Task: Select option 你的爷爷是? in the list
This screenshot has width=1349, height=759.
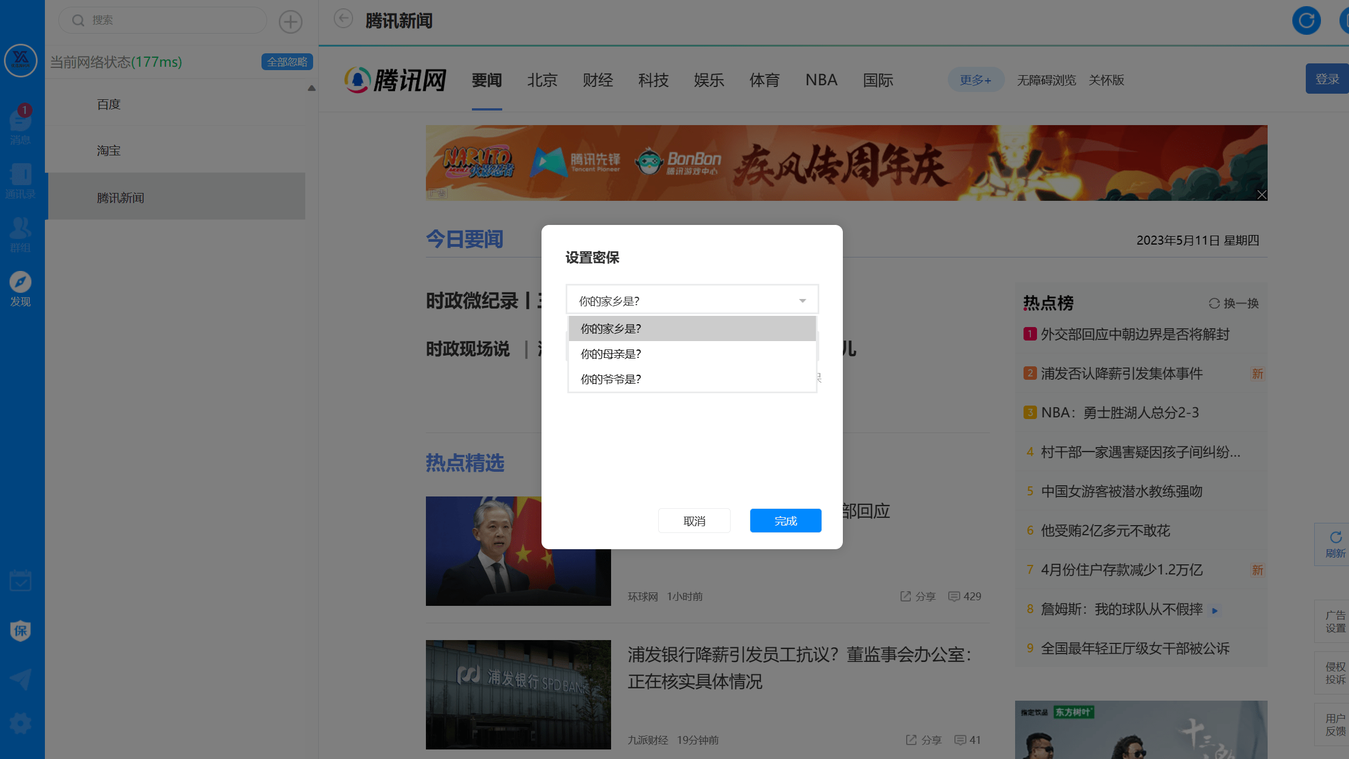Action: [x=692, y=379]
